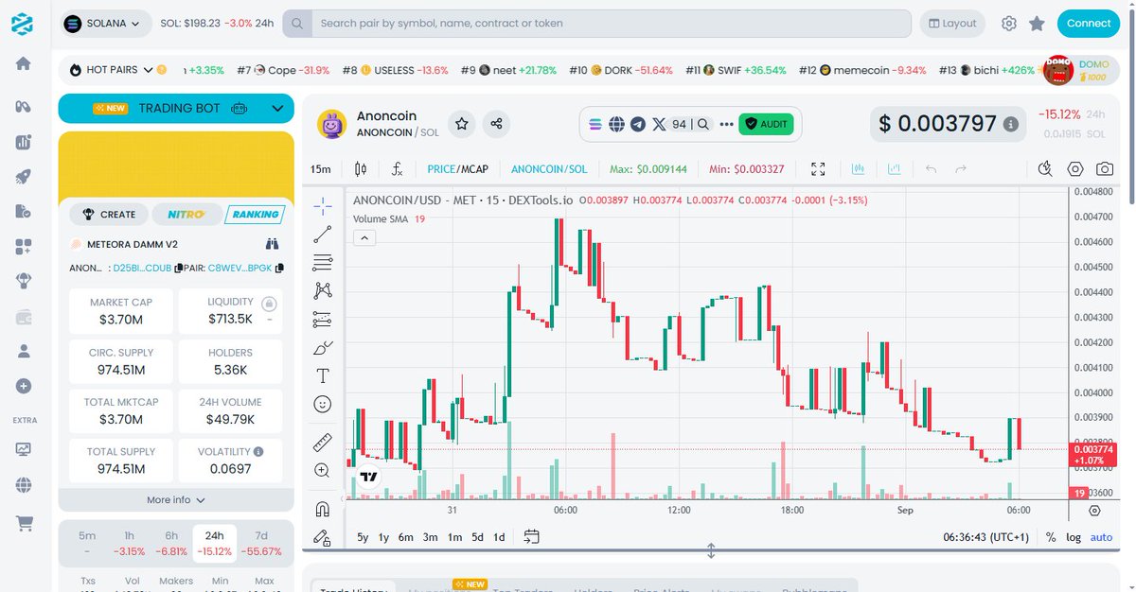
Task: Open More Info for the token
Action: click(x=175, y=499)
